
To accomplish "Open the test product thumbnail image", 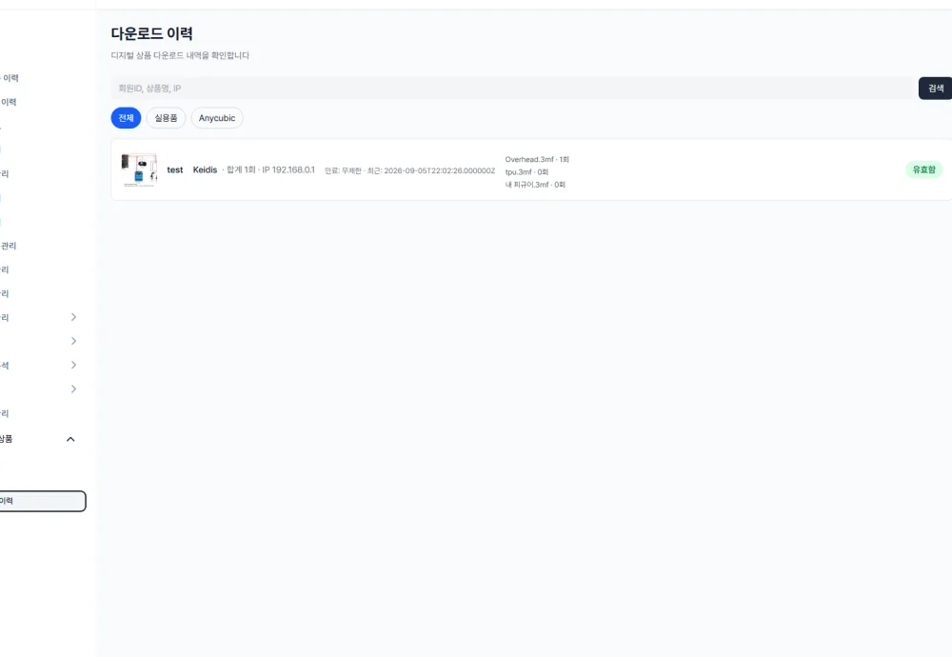I will click(139, 170).
